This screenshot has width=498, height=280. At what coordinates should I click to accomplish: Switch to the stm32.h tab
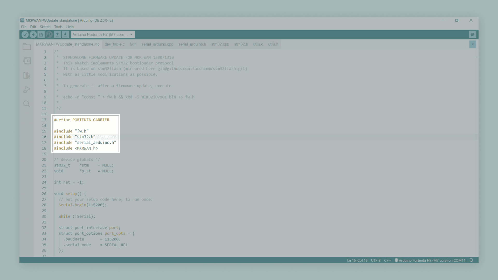[x=241, y=44]
